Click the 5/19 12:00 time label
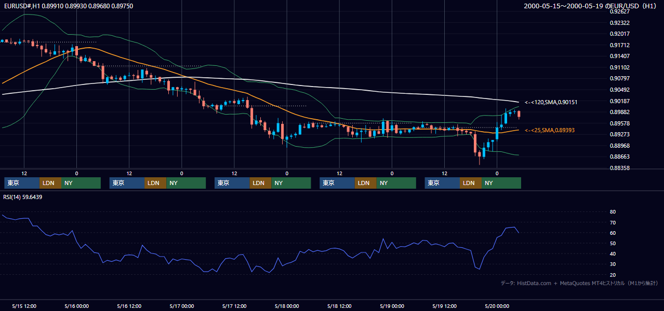This screenshot has height=311, width=664. (445, 306)
